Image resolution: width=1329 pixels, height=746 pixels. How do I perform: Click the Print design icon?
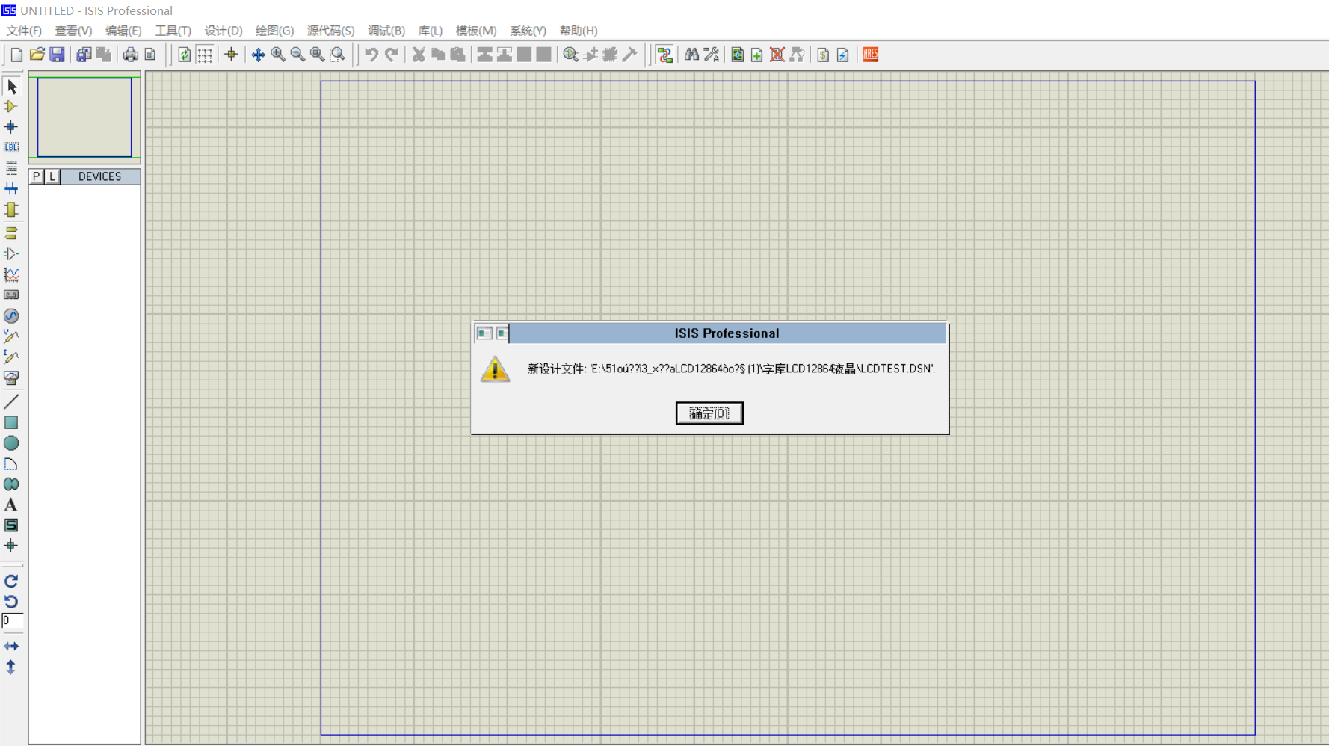point(131,55)
